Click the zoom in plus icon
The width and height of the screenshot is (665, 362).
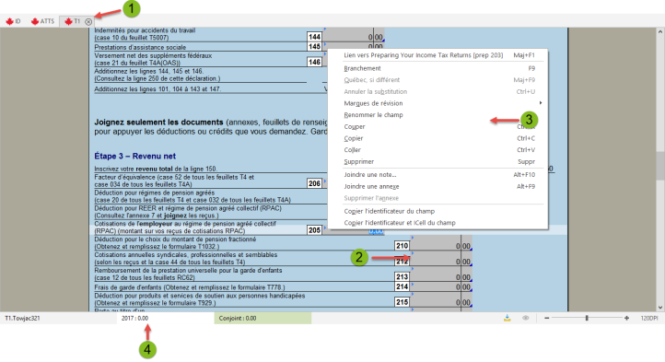click(626, 318)
